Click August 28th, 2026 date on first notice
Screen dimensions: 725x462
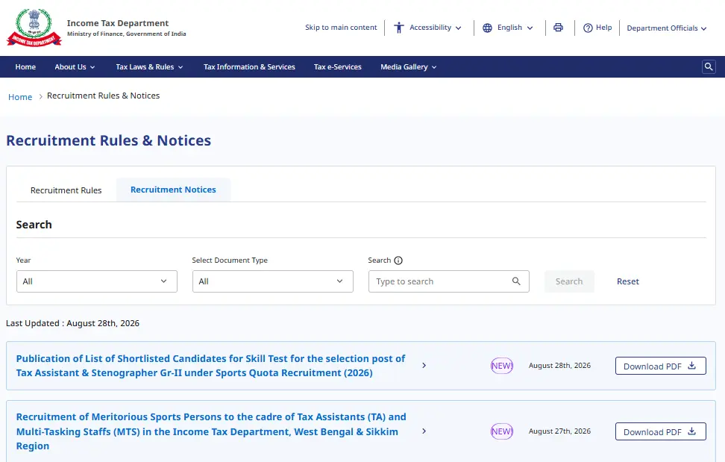(559, 365)
